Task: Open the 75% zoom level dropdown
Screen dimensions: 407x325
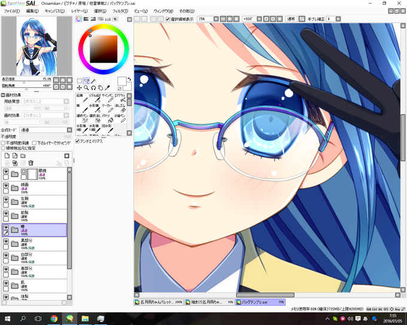Action: pyautogui.click(x=216, y=19)
